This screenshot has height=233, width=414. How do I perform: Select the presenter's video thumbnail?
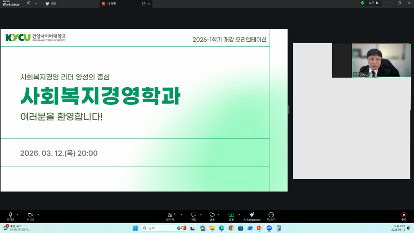(381, 60)
